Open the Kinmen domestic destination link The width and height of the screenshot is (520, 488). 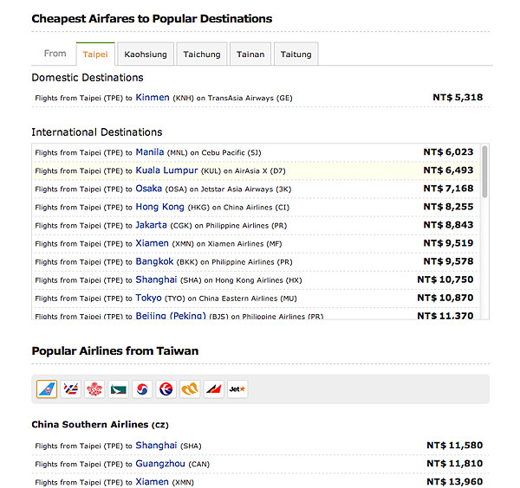153,97
